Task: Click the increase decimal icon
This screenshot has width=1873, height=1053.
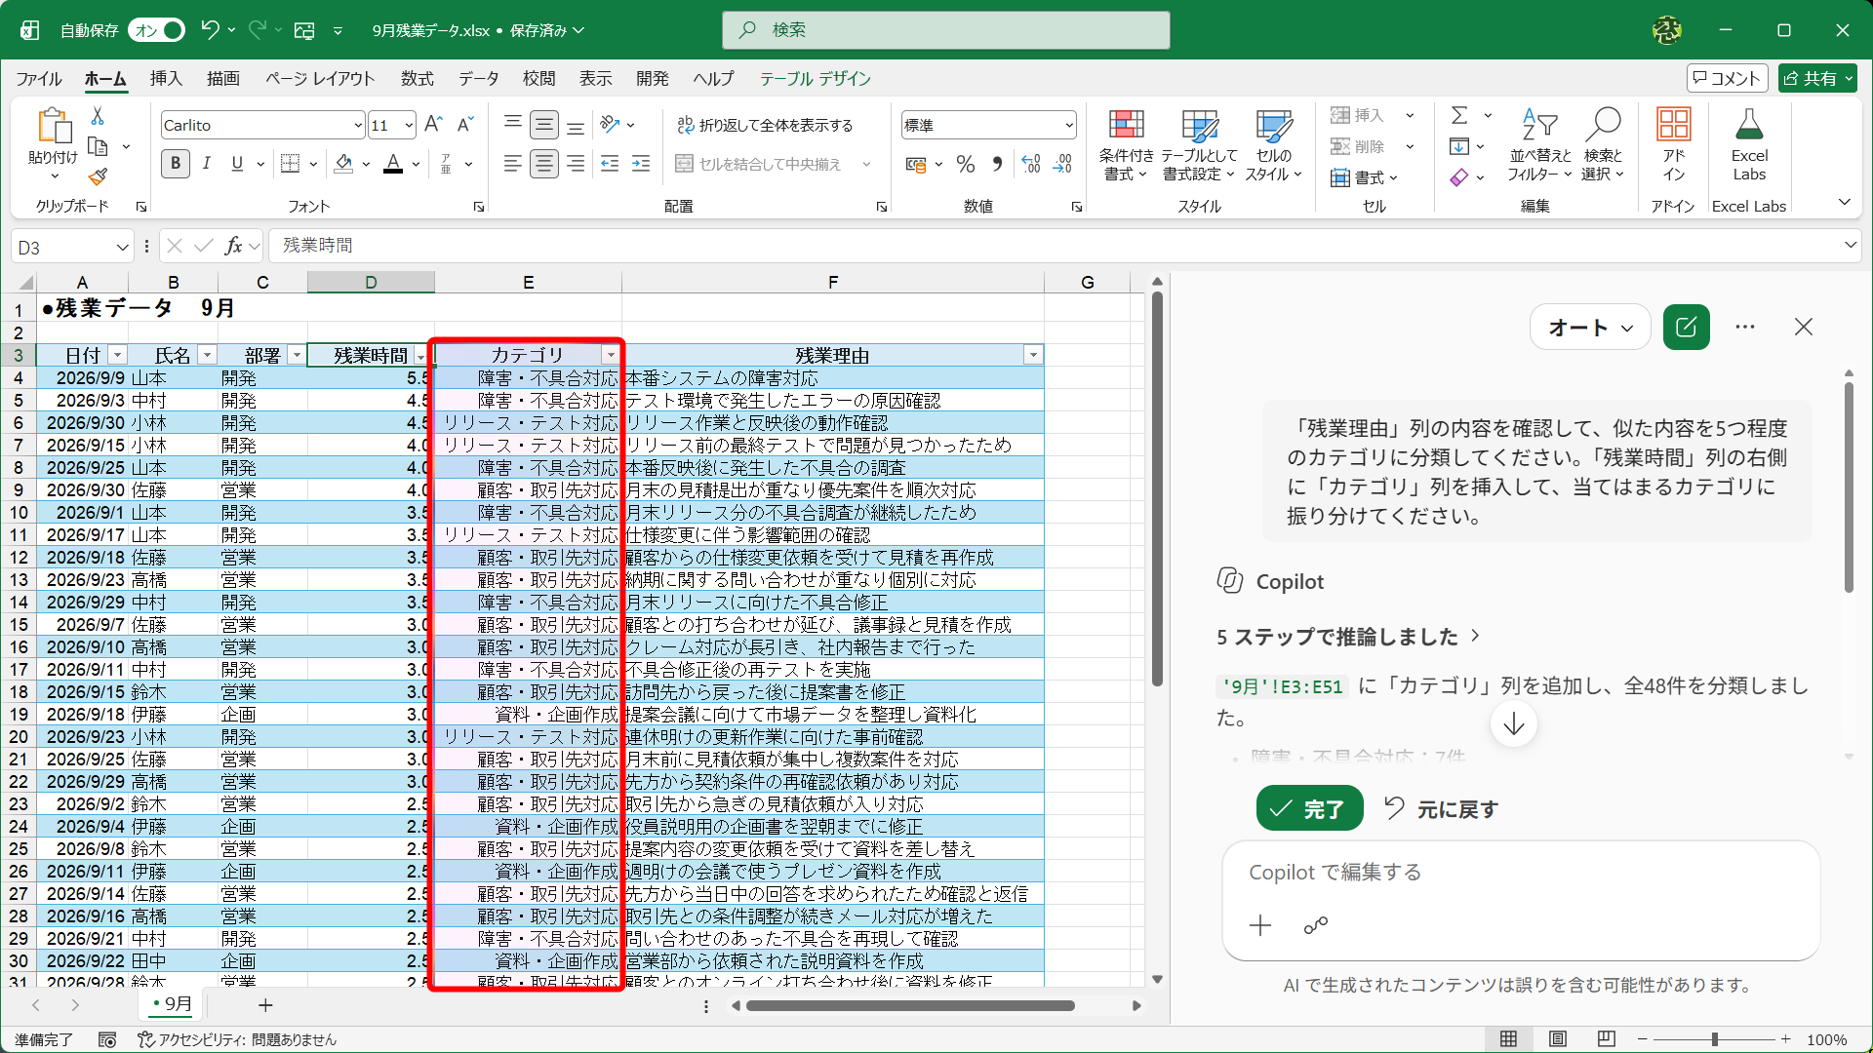Action: click(x=1031, y=164)
